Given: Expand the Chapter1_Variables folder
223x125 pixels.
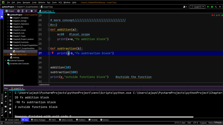Looking at the screenshot, I should (8, 18).
